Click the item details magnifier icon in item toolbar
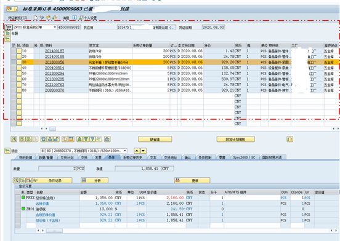This screenshot has height=241, width=340. [14, 139]
